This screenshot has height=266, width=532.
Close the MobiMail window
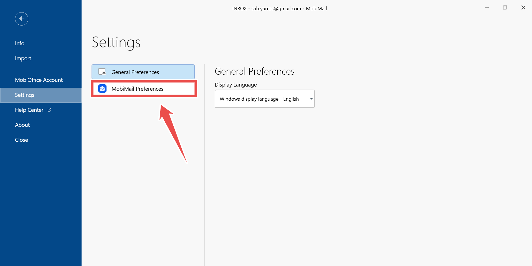pyautogui.click(x=523, y=8)
